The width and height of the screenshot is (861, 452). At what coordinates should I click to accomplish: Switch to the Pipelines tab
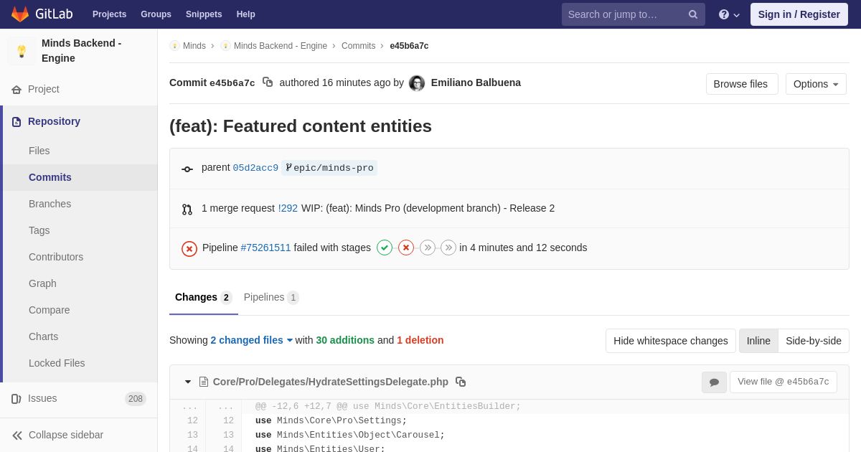[271, 297]
